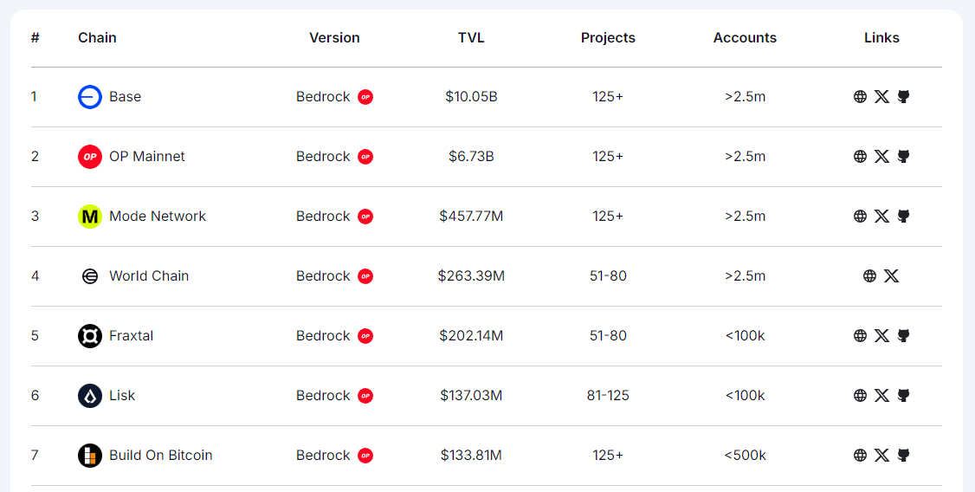Click Fraxtal's <100k accounts value

click(745, 335)
